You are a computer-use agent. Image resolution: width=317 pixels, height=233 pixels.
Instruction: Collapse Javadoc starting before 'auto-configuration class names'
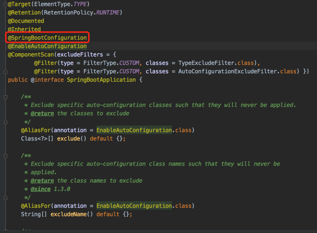[6, 156]
